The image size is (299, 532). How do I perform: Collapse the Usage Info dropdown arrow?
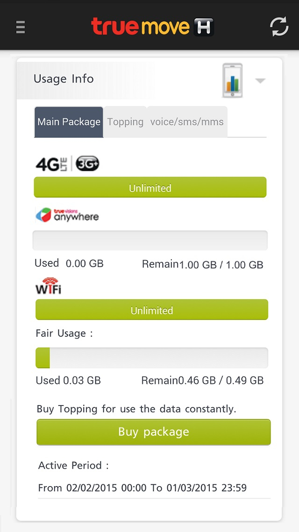[260, 81]
